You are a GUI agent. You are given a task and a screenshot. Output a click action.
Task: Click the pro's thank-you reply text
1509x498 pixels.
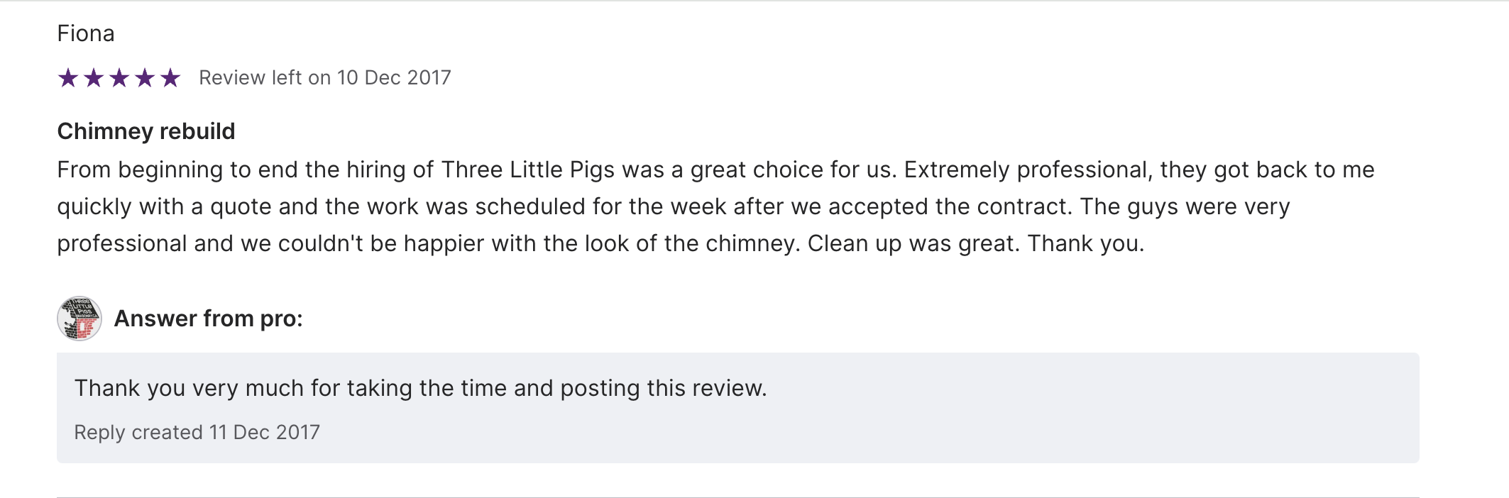(x=421, y=388)
